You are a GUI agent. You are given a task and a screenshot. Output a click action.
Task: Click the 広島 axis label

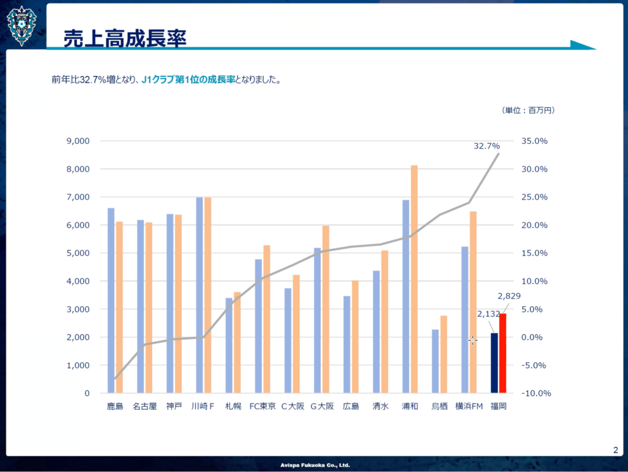[x=351, y=406]
